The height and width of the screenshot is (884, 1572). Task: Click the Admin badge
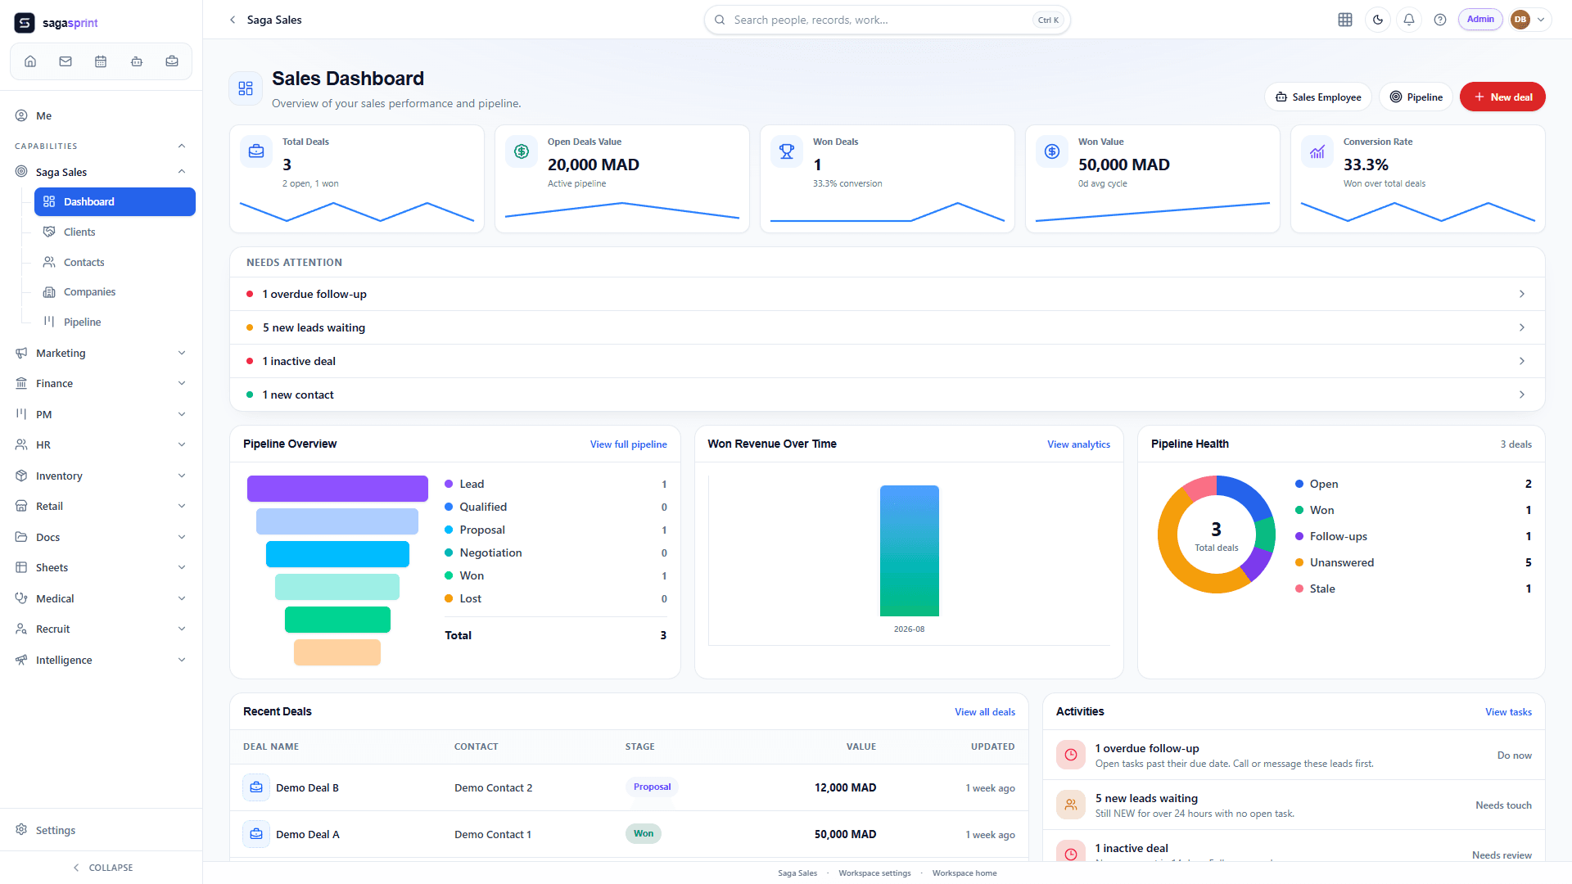[x=1480, y=20]
